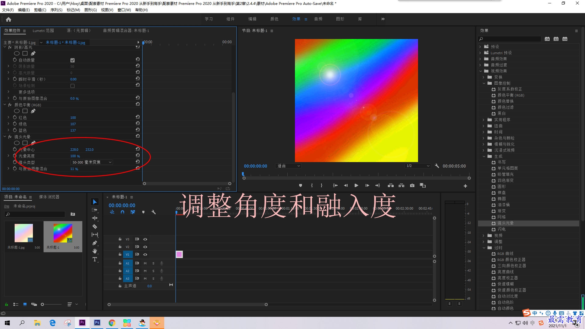Screen dimensions: 585x329
Task: Click the Home icon
Action: 9,19
